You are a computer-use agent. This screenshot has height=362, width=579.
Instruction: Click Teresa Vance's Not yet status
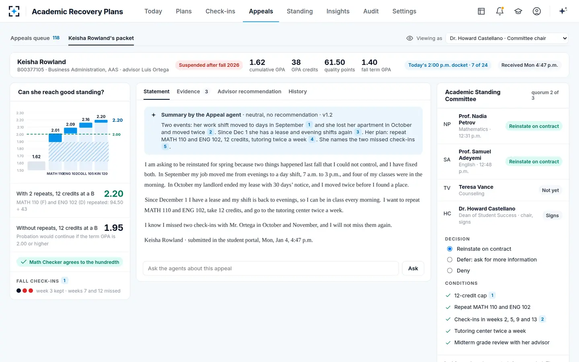click(x=550, y=190)
